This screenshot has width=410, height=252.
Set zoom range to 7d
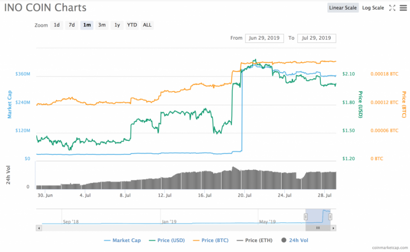pos(72,25)
